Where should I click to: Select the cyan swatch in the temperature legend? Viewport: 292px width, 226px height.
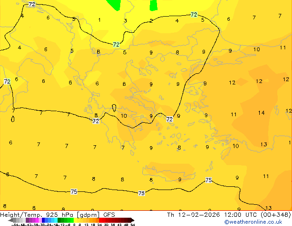click(56, 220)
